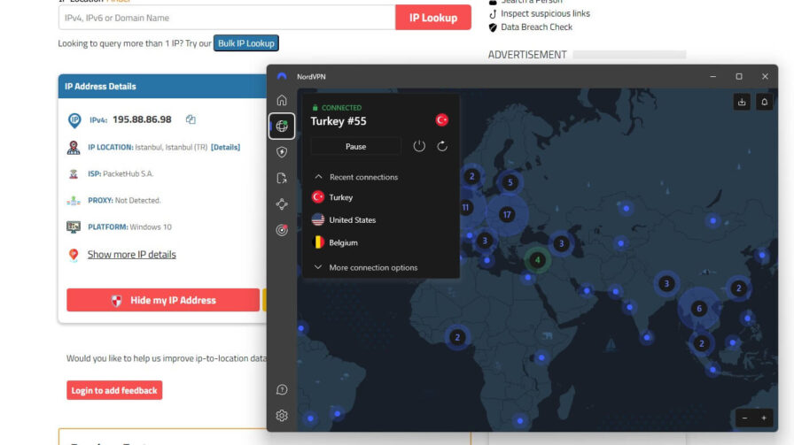Close the NordVPN window
Screen dimensions: 794x445
pyautogui.click(x=765, y=76)
